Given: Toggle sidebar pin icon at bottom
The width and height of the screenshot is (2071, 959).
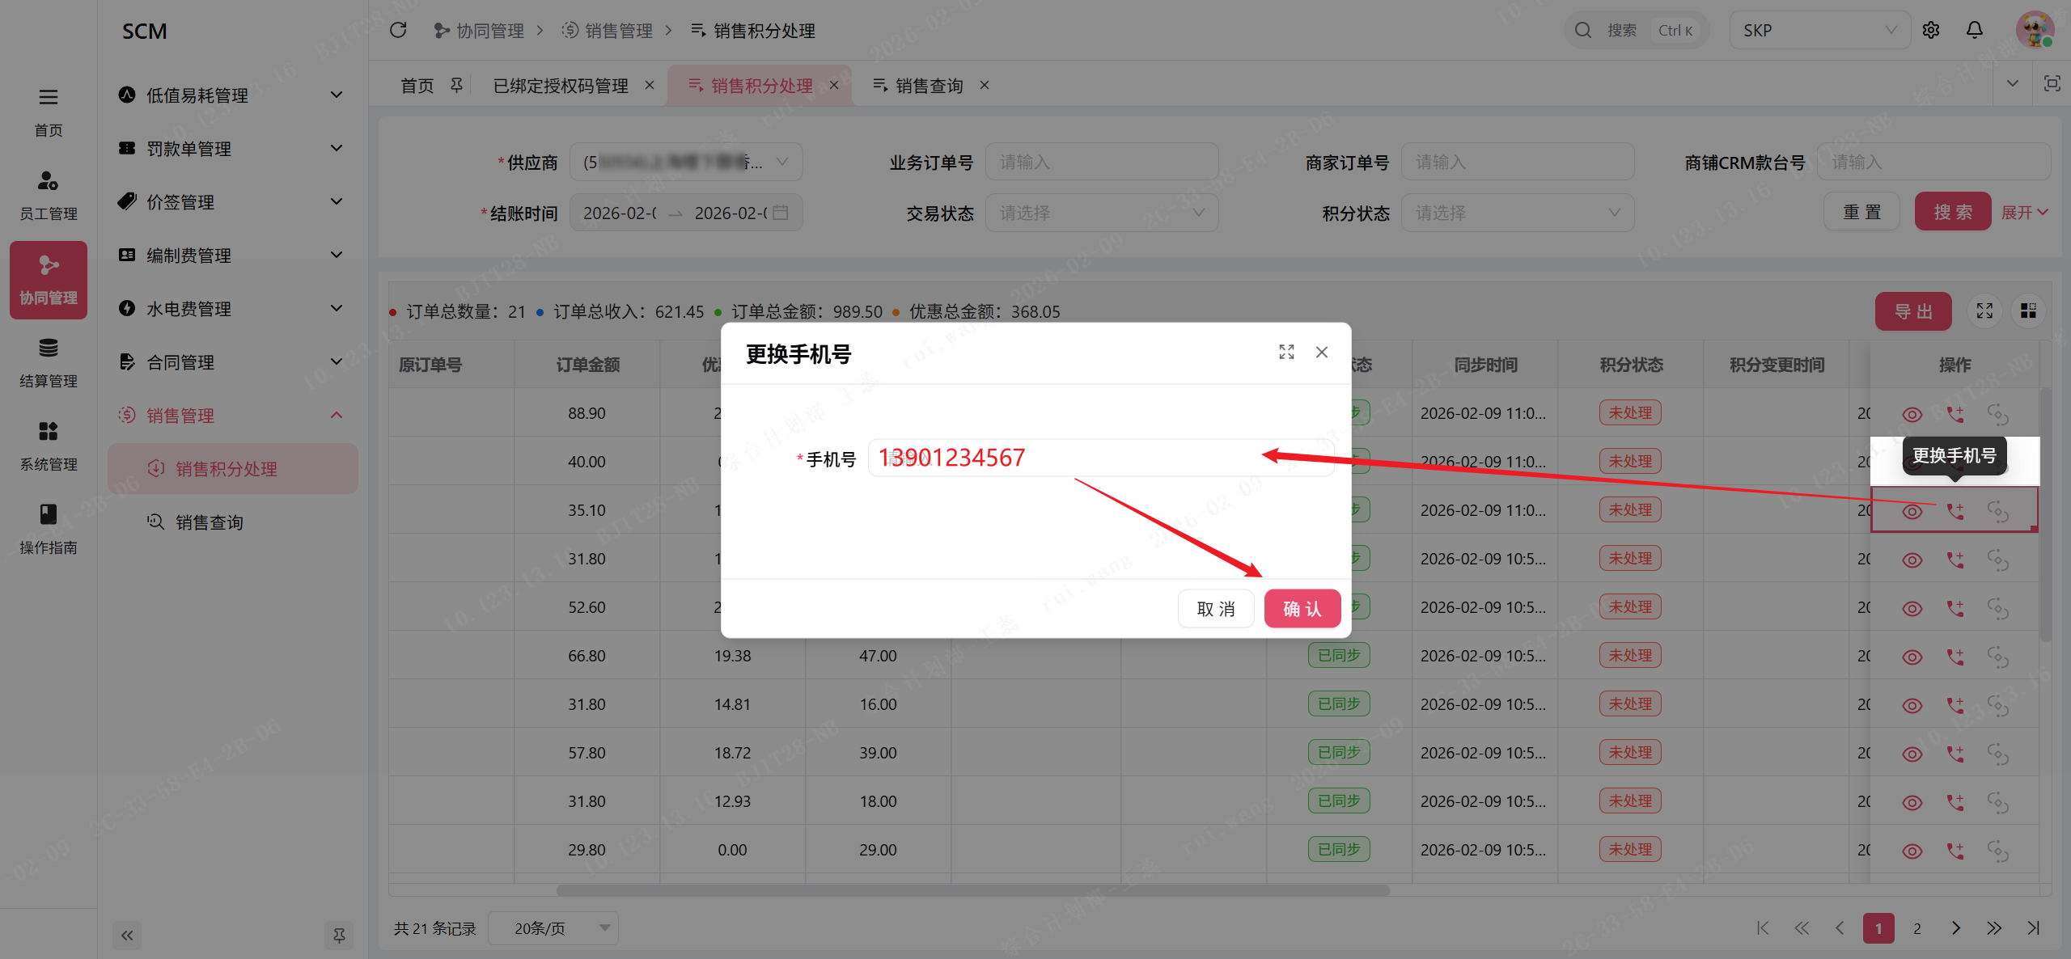Looking at the screenshot, I should click(339, 936).
